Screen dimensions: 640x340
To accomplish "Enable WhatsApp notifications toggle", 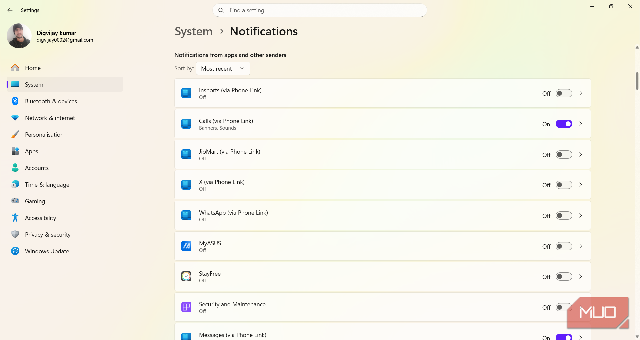I will point(564,216).
